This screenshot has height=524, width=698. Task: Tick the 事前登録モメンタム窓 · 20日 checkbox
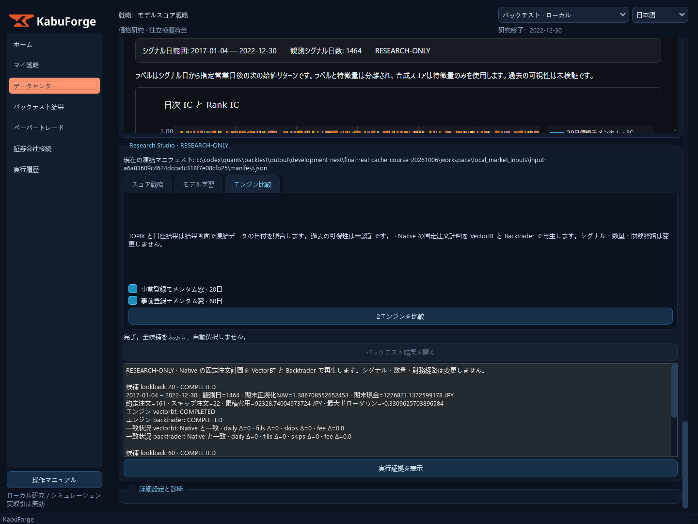pos(133,289)
